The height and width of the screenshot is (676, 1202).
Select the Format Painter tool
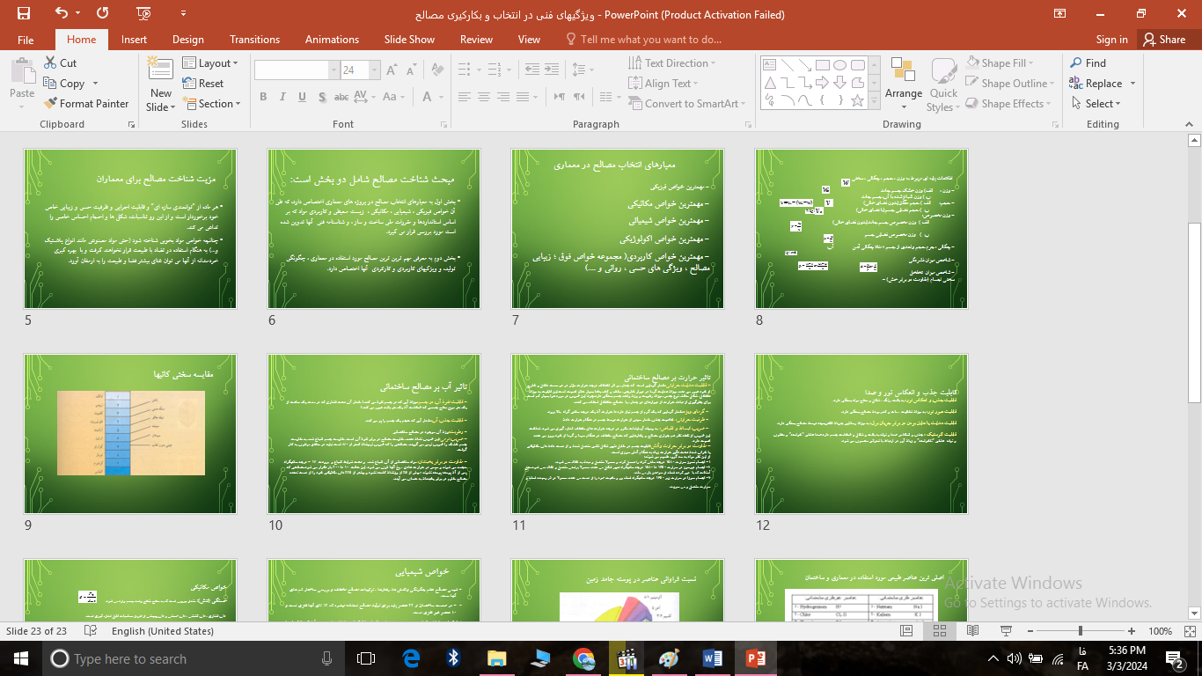[x=86, y=103]
